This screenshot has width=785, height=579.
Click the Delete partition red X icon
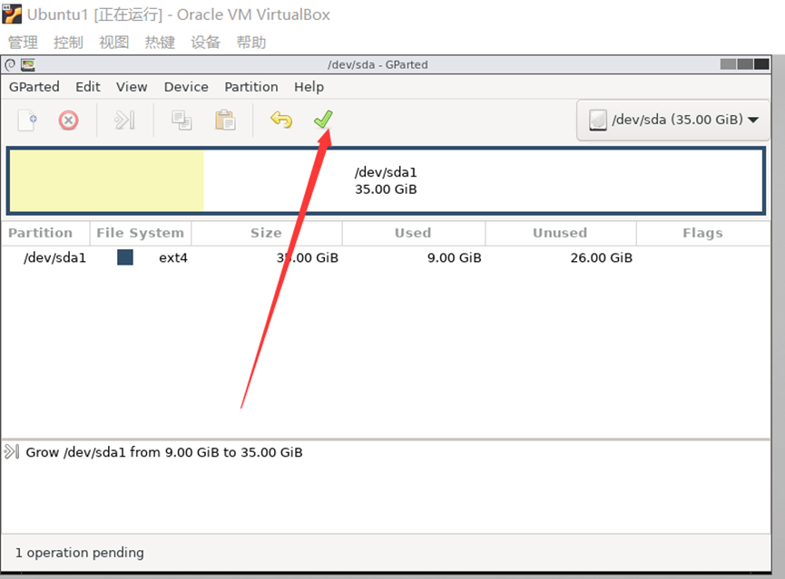point(69,121)
